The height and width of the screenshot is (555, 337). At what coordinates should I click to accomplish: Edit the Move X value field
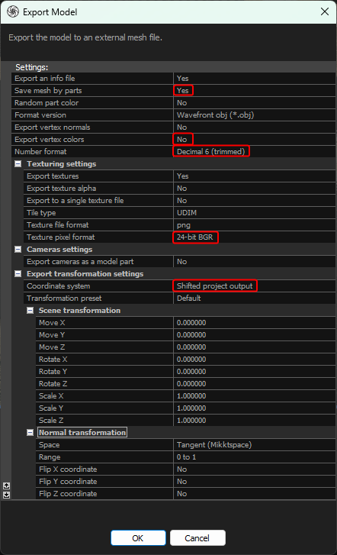coord(254,323)
